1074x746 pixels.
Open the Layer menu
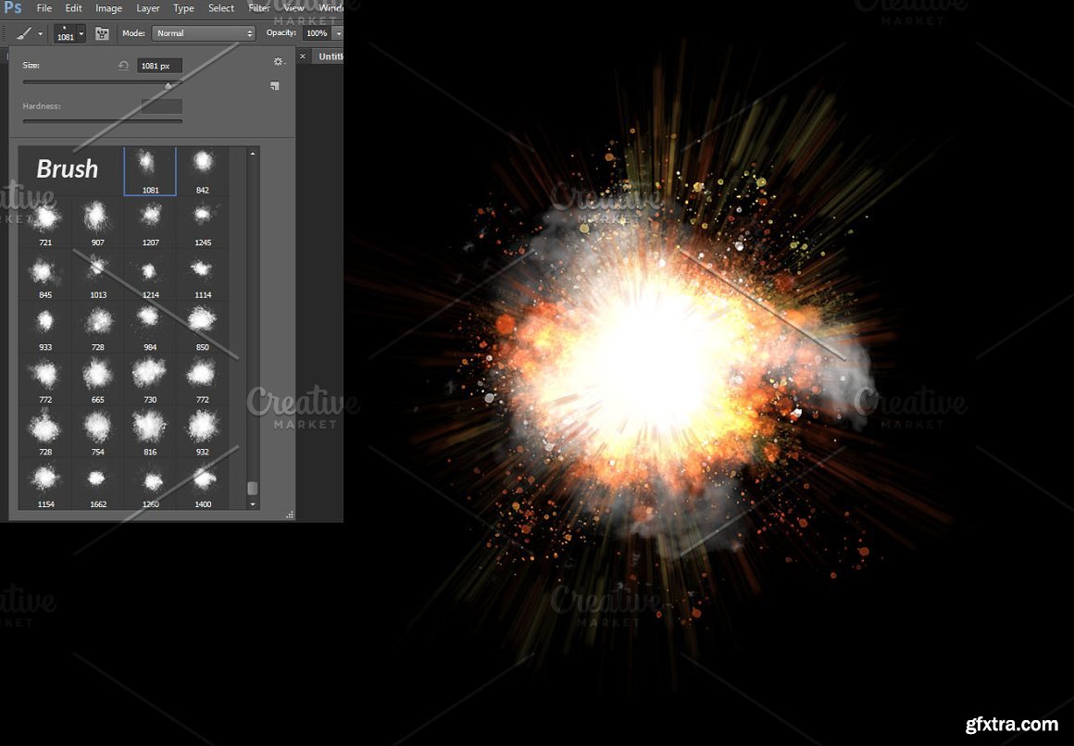coord(148,8)
